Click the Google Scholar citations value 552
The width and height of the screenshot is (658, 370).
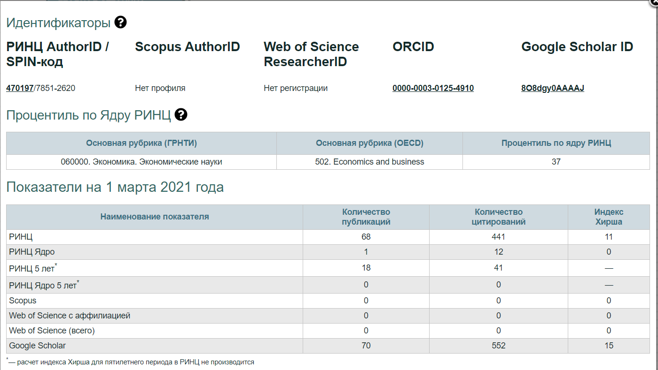coord(499,346)
